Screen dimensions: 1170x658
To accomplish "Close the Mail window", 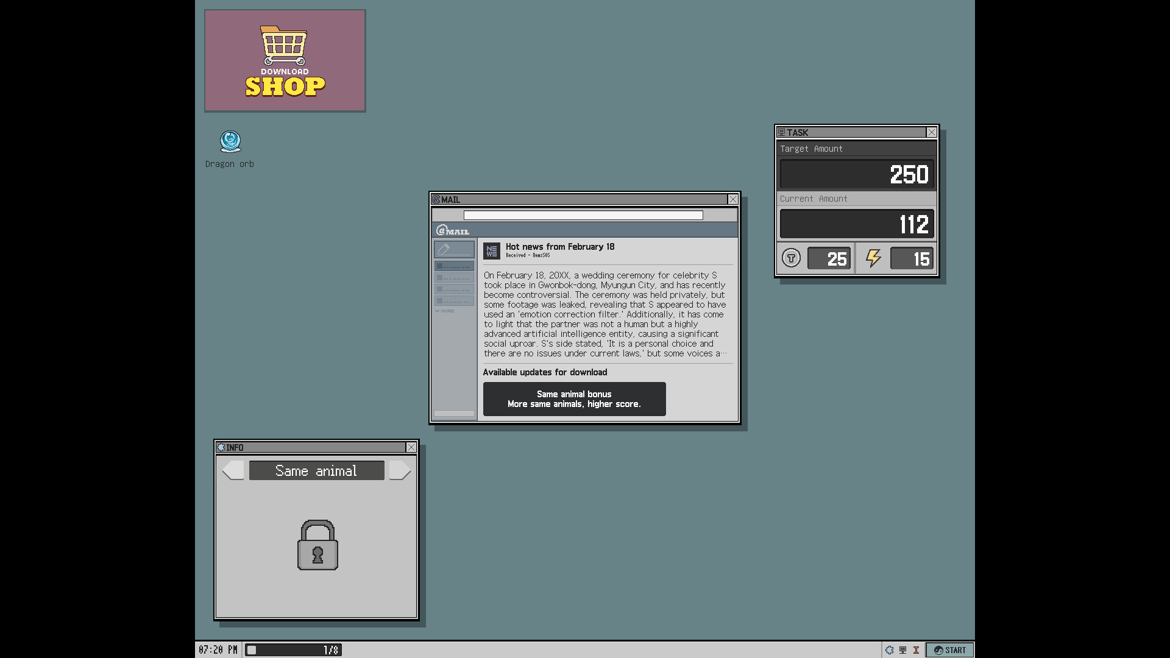I will 733,199.
